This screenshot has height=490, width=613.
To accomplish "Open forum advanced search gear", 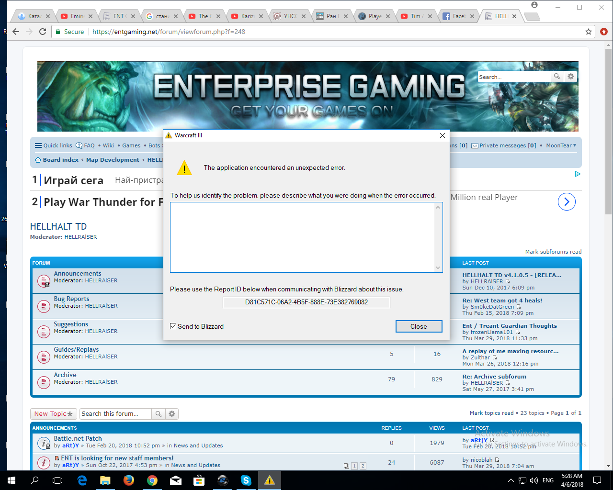I will (172, 414).
